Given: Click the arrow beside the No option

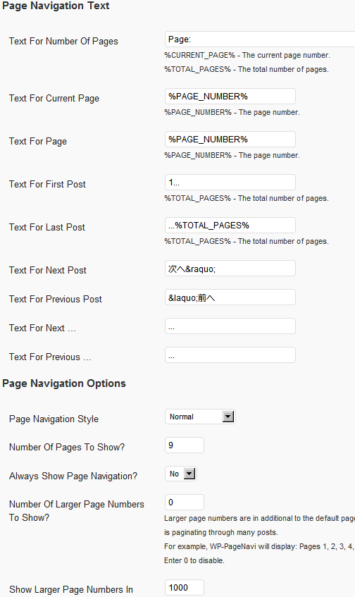Looking at the screenshot, I should tap(189, 474).
